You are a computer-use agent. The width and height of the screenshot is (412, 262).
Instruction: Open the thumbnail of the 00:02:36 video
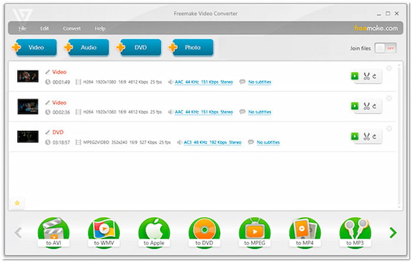pyautogui.click(x=28, y=107)
